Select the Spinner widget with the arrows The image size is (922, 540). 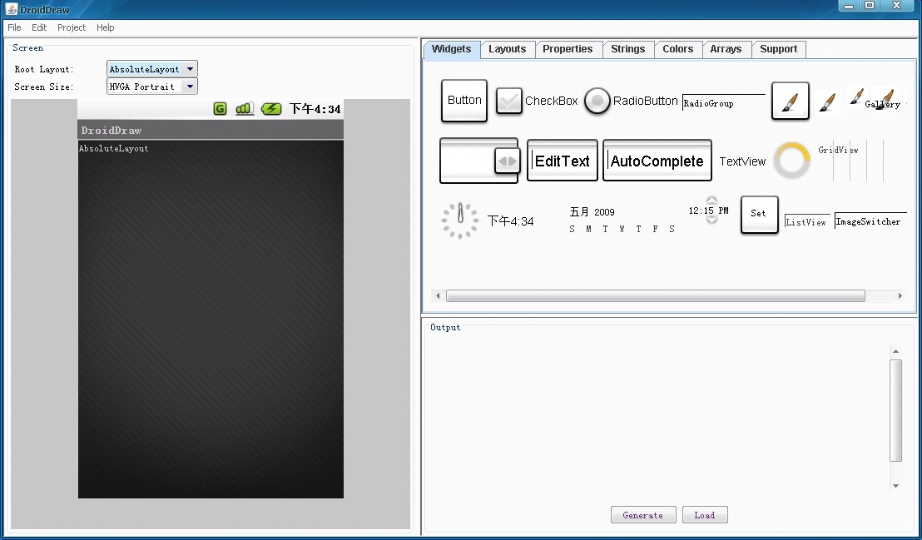(478, 161)
